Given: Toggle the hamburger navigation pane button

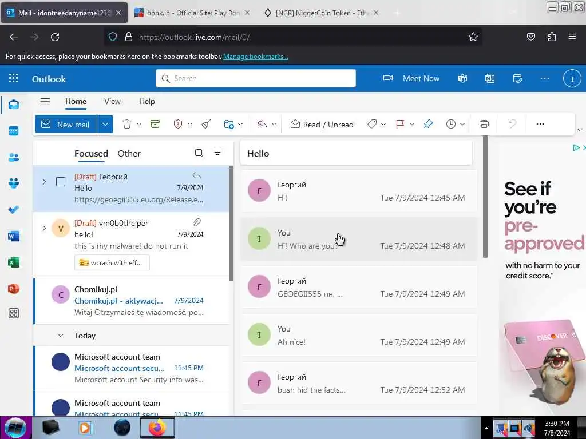Looking at the screenshot, I should [x=45, y=102].
